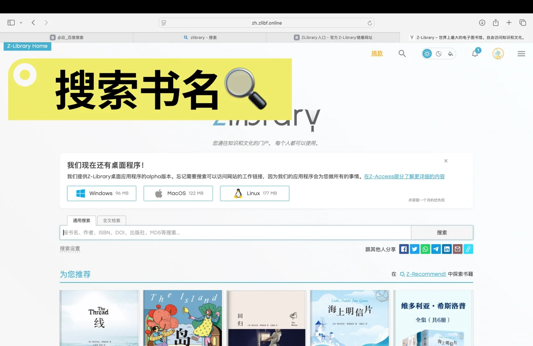Open the user profile avatar
Image resolution: width=533 pixels, height=346 pixels.
[498, 54]
